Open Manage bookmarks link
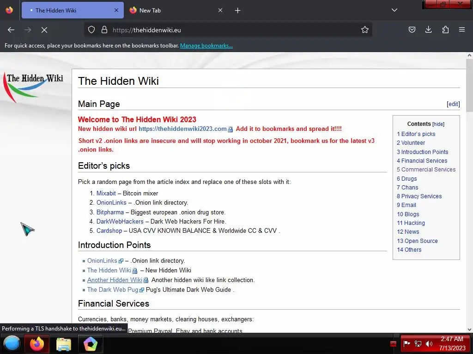Viewport: 473px width, 354px height. tap(206, 46)
